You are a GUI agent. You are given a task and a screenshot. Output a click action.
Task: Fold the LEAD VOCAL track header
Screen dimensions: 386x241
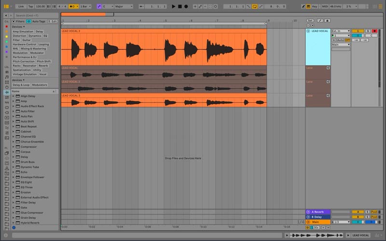(x=308, y=31)
